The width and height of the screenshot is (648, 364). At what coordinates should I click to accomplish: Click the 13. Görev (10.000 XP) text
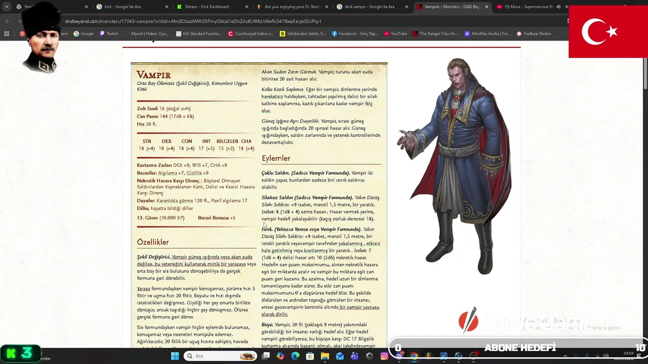tap(160, 218)
